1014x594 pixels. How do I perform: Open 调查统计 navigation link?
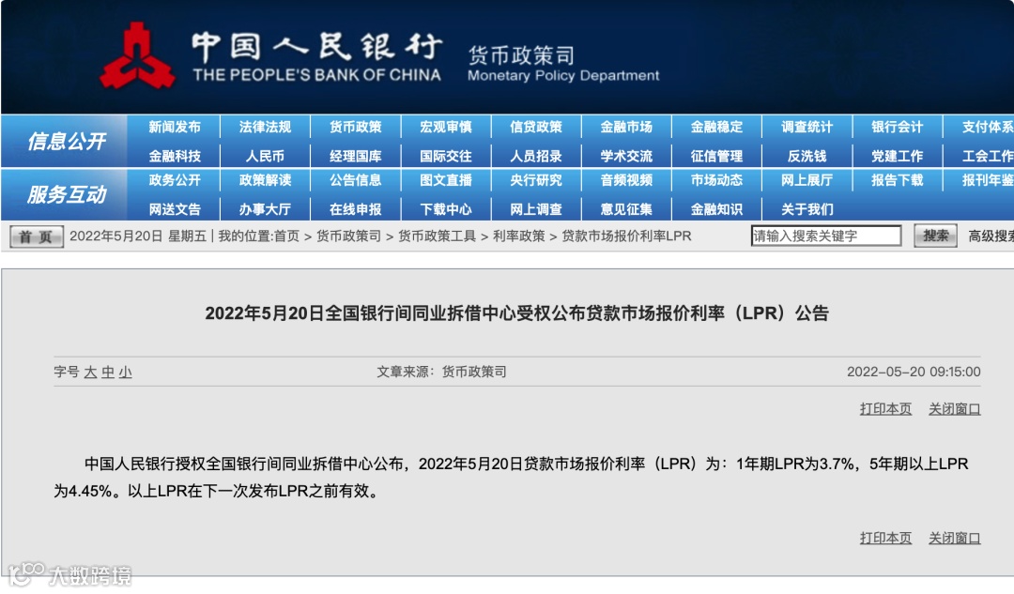(807, 128)
